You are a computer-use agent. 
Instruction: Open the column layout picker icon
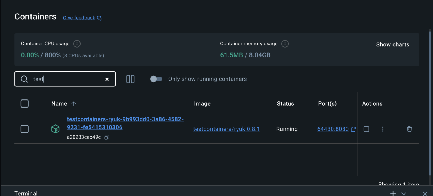130,79
